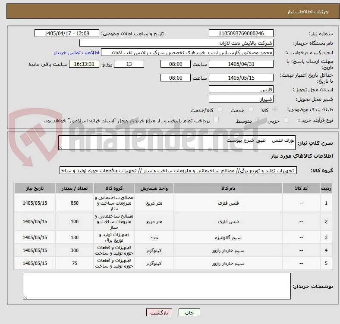Select the متوسط purchase type radio

point(258,120)
